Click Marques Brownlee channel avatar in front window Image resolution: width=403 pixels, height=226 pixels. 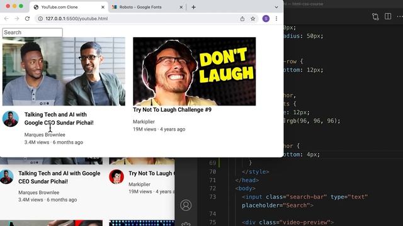(11, 119)
